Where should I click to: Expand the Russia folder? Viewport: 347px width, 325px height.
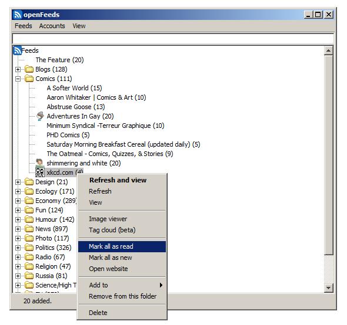pyautogui.click(x=18, y=276)
